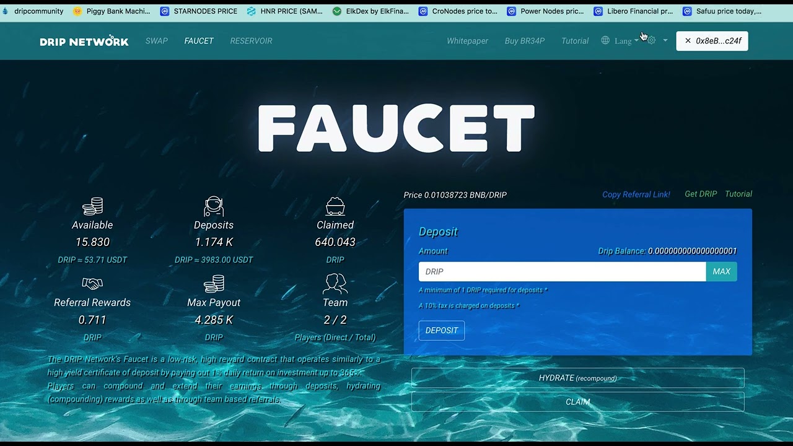Open the settings gear icon
Screen dimensions: 793x446
651,40
